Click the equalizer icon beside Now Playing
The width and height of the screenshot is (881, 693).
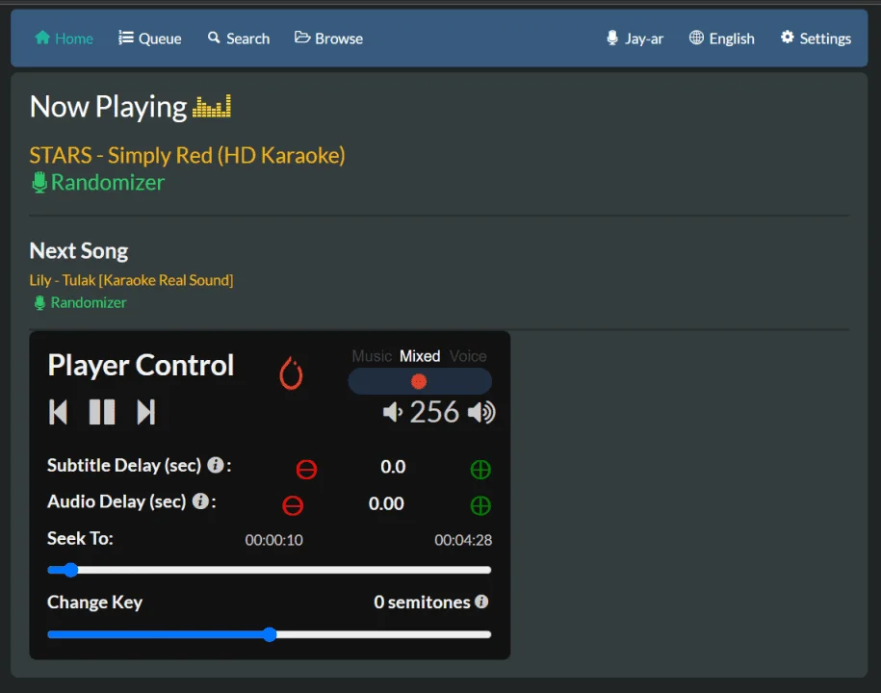click(212, 106)
